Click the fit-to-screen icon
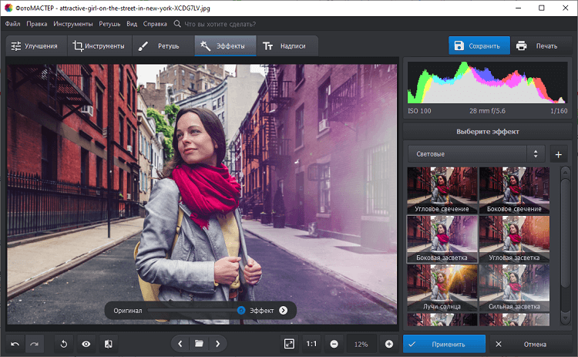 (289, 344)
